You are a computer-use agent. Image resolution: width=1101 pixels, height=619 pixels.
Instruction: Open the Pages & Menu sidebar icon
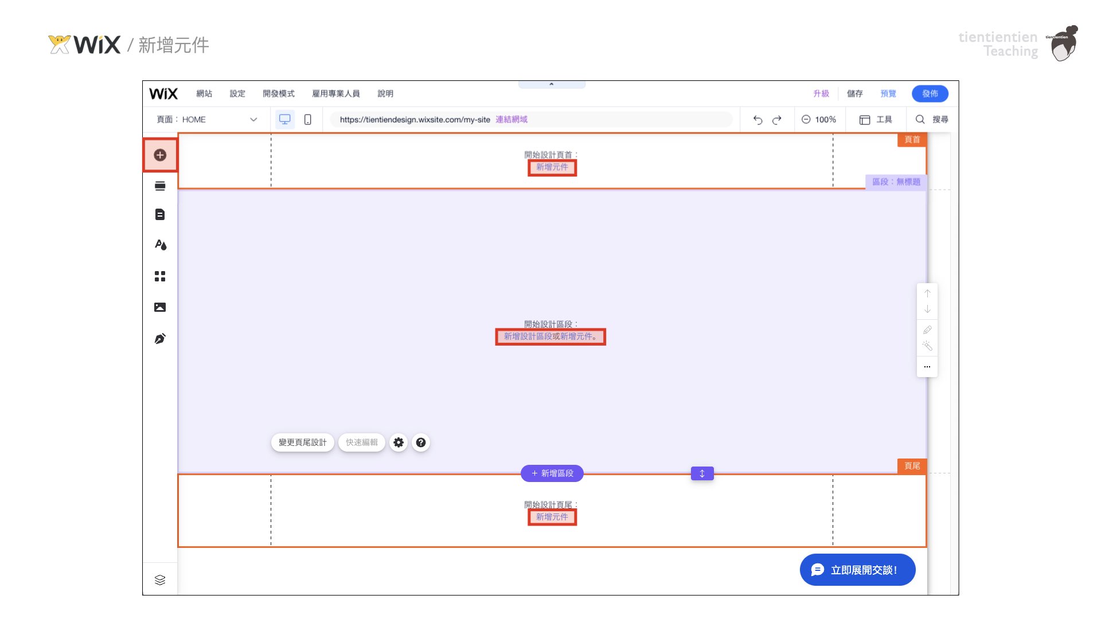pos(160,214)
